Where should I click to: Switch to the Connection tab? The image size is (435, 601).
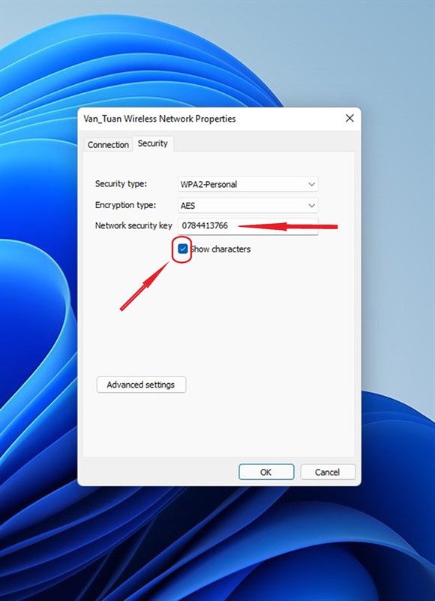click(108, 145)
